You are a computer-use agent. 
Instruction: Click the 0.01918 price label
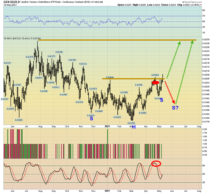coord(79,102)
